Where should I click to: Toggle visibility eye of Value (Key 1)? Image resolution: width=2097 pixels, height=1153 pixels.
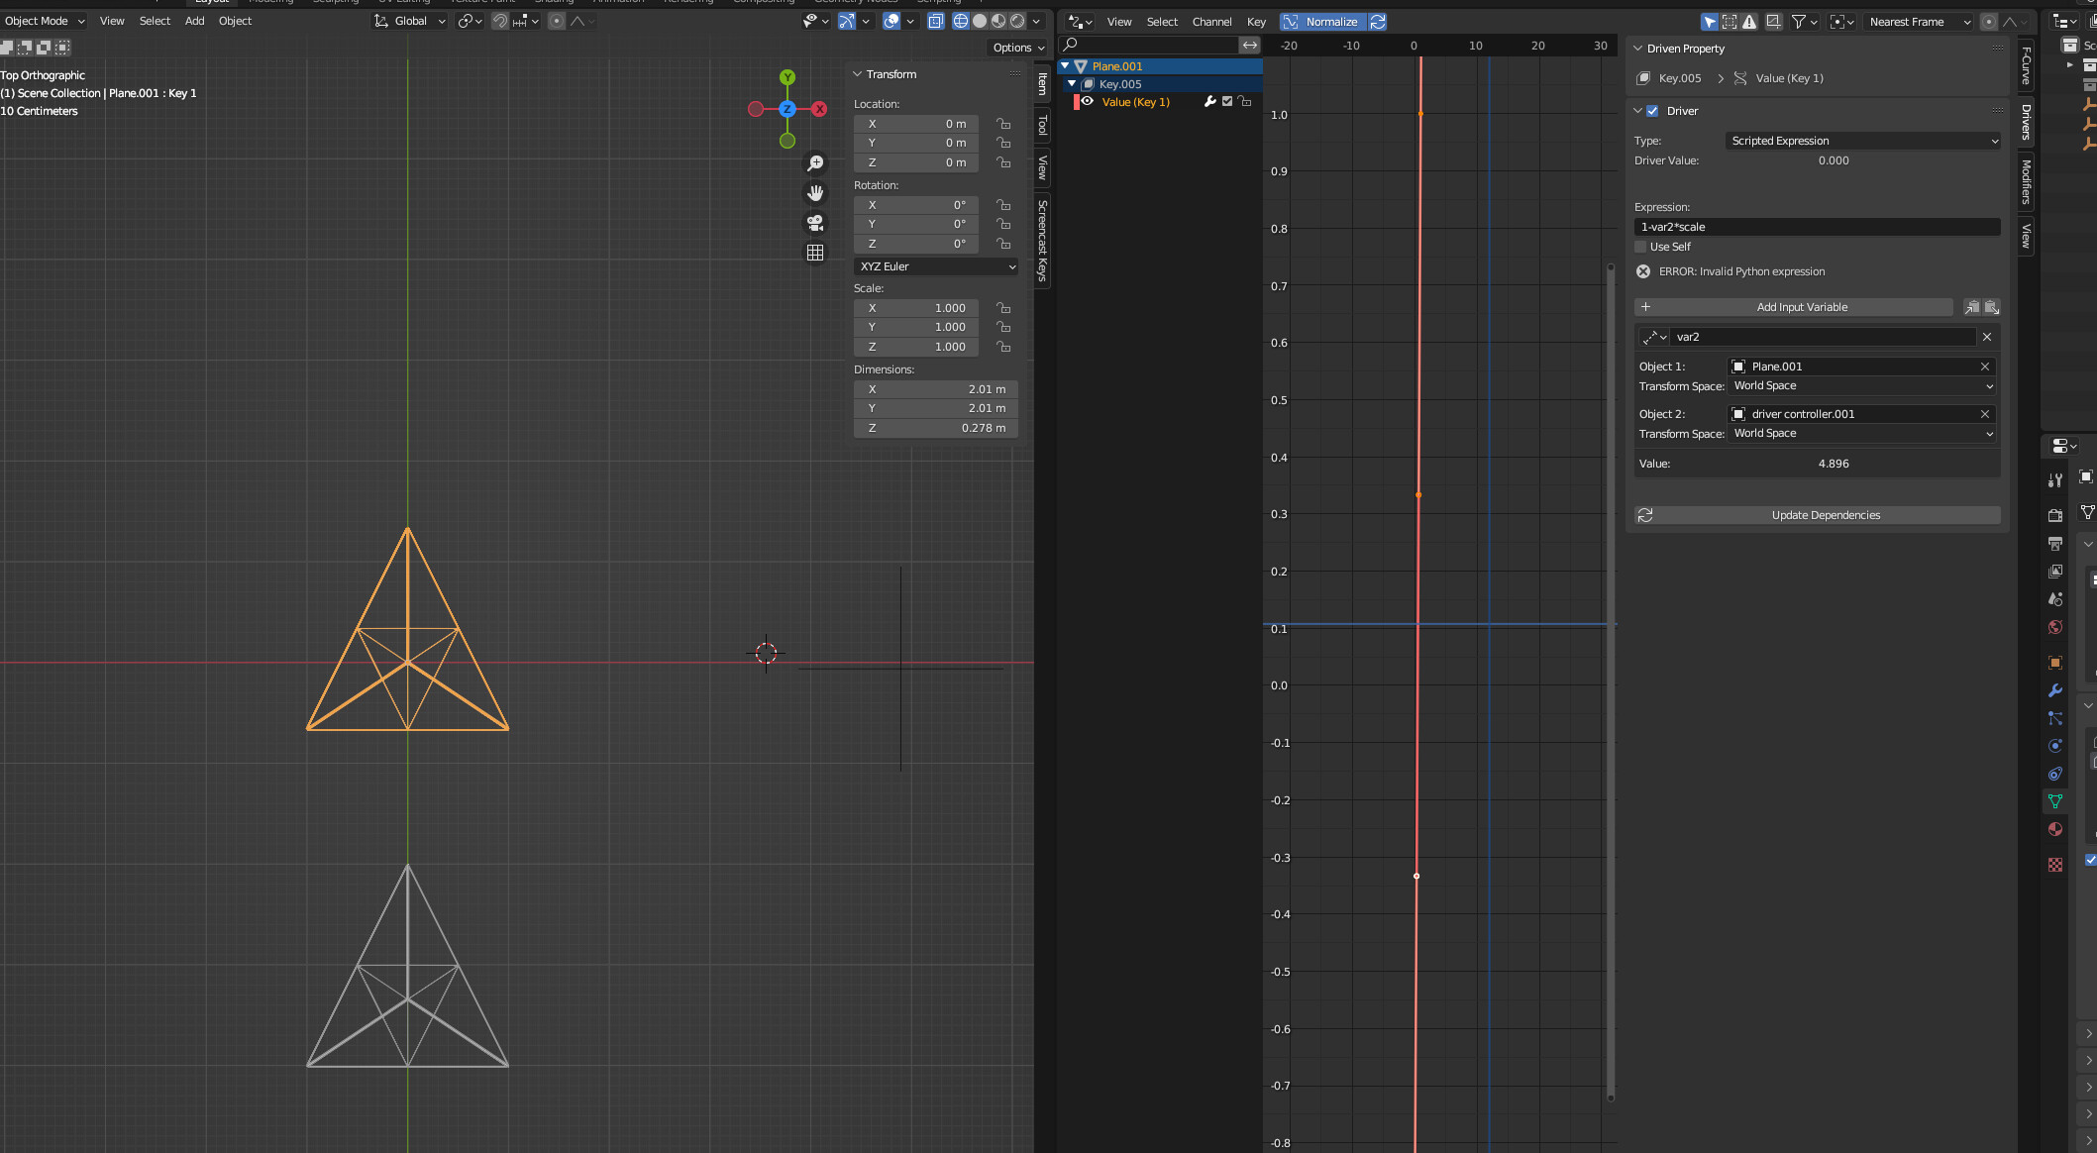pyautogui.click(x=1088, y=102)
